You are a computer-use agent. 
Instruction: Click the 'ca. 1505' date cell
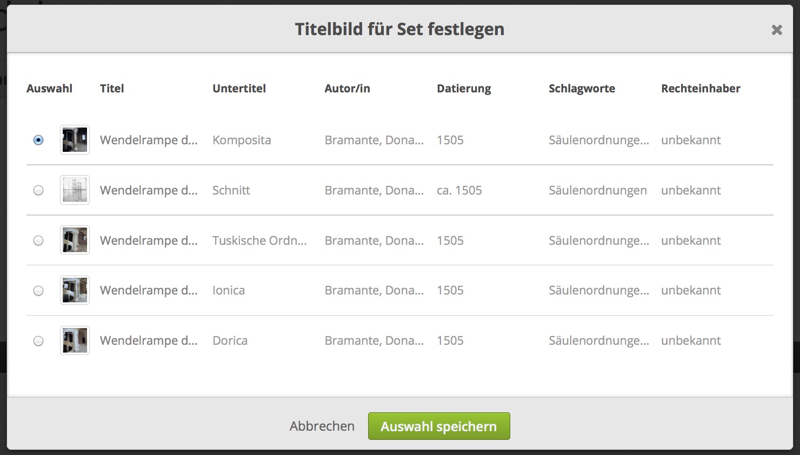point(459,190)
